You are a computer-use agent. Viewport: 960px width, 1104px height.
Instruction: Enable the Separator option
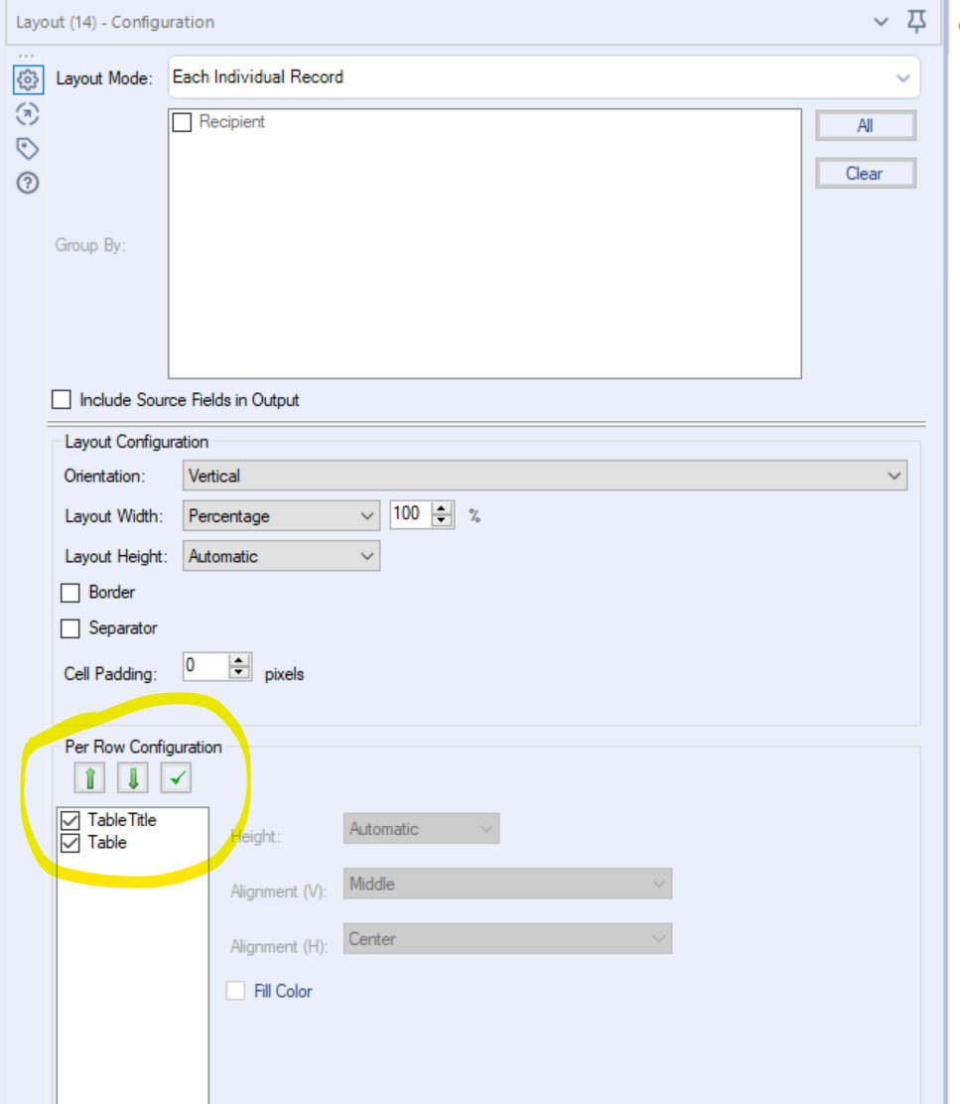pos(69,628)
